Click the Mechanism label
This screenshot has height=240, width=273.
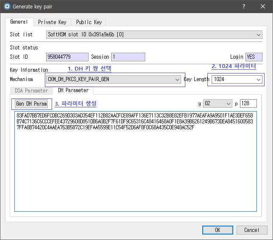point(21,79)
